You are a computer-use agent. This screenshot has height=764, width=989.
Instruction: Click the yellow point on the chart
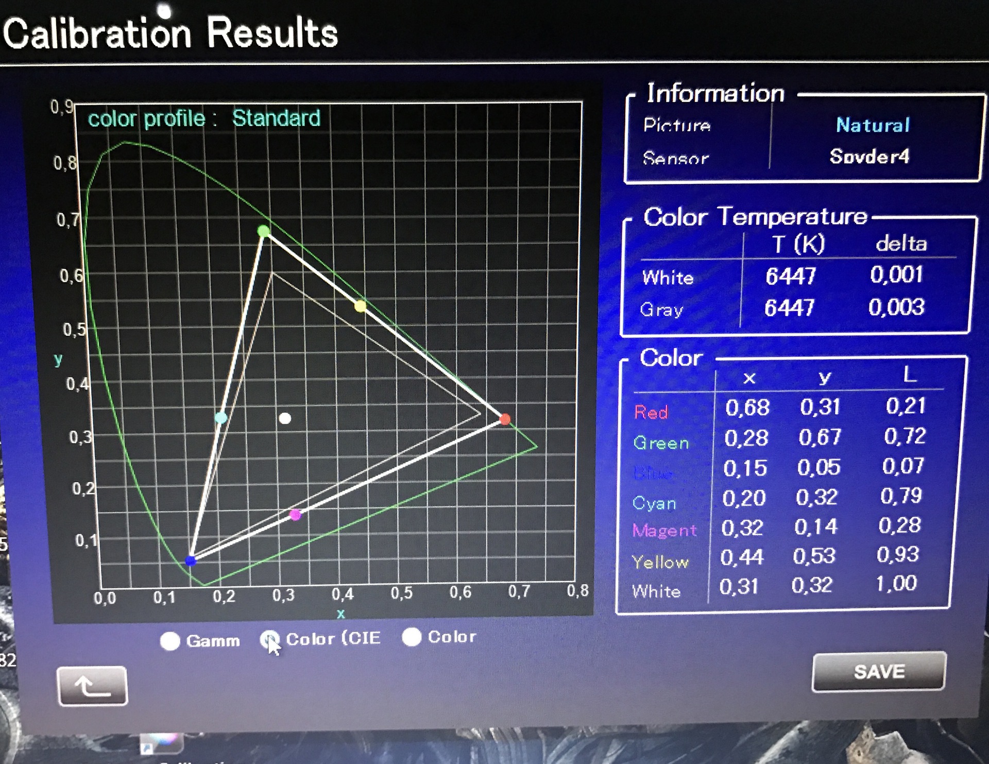click(x=360, y=307)
